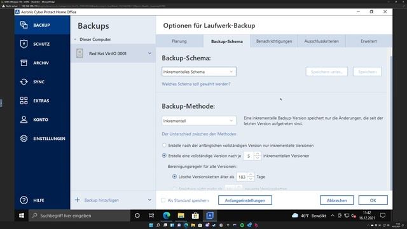Click the taskbar clock showing 11:42
Screen dimensions: 407x229
(x=367, y=216)
